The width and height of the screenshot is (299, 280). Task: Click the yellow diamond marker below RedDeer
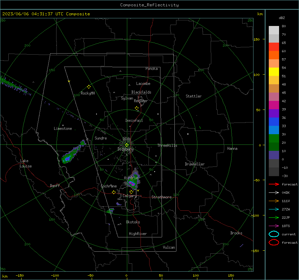[x=137, y=108]
